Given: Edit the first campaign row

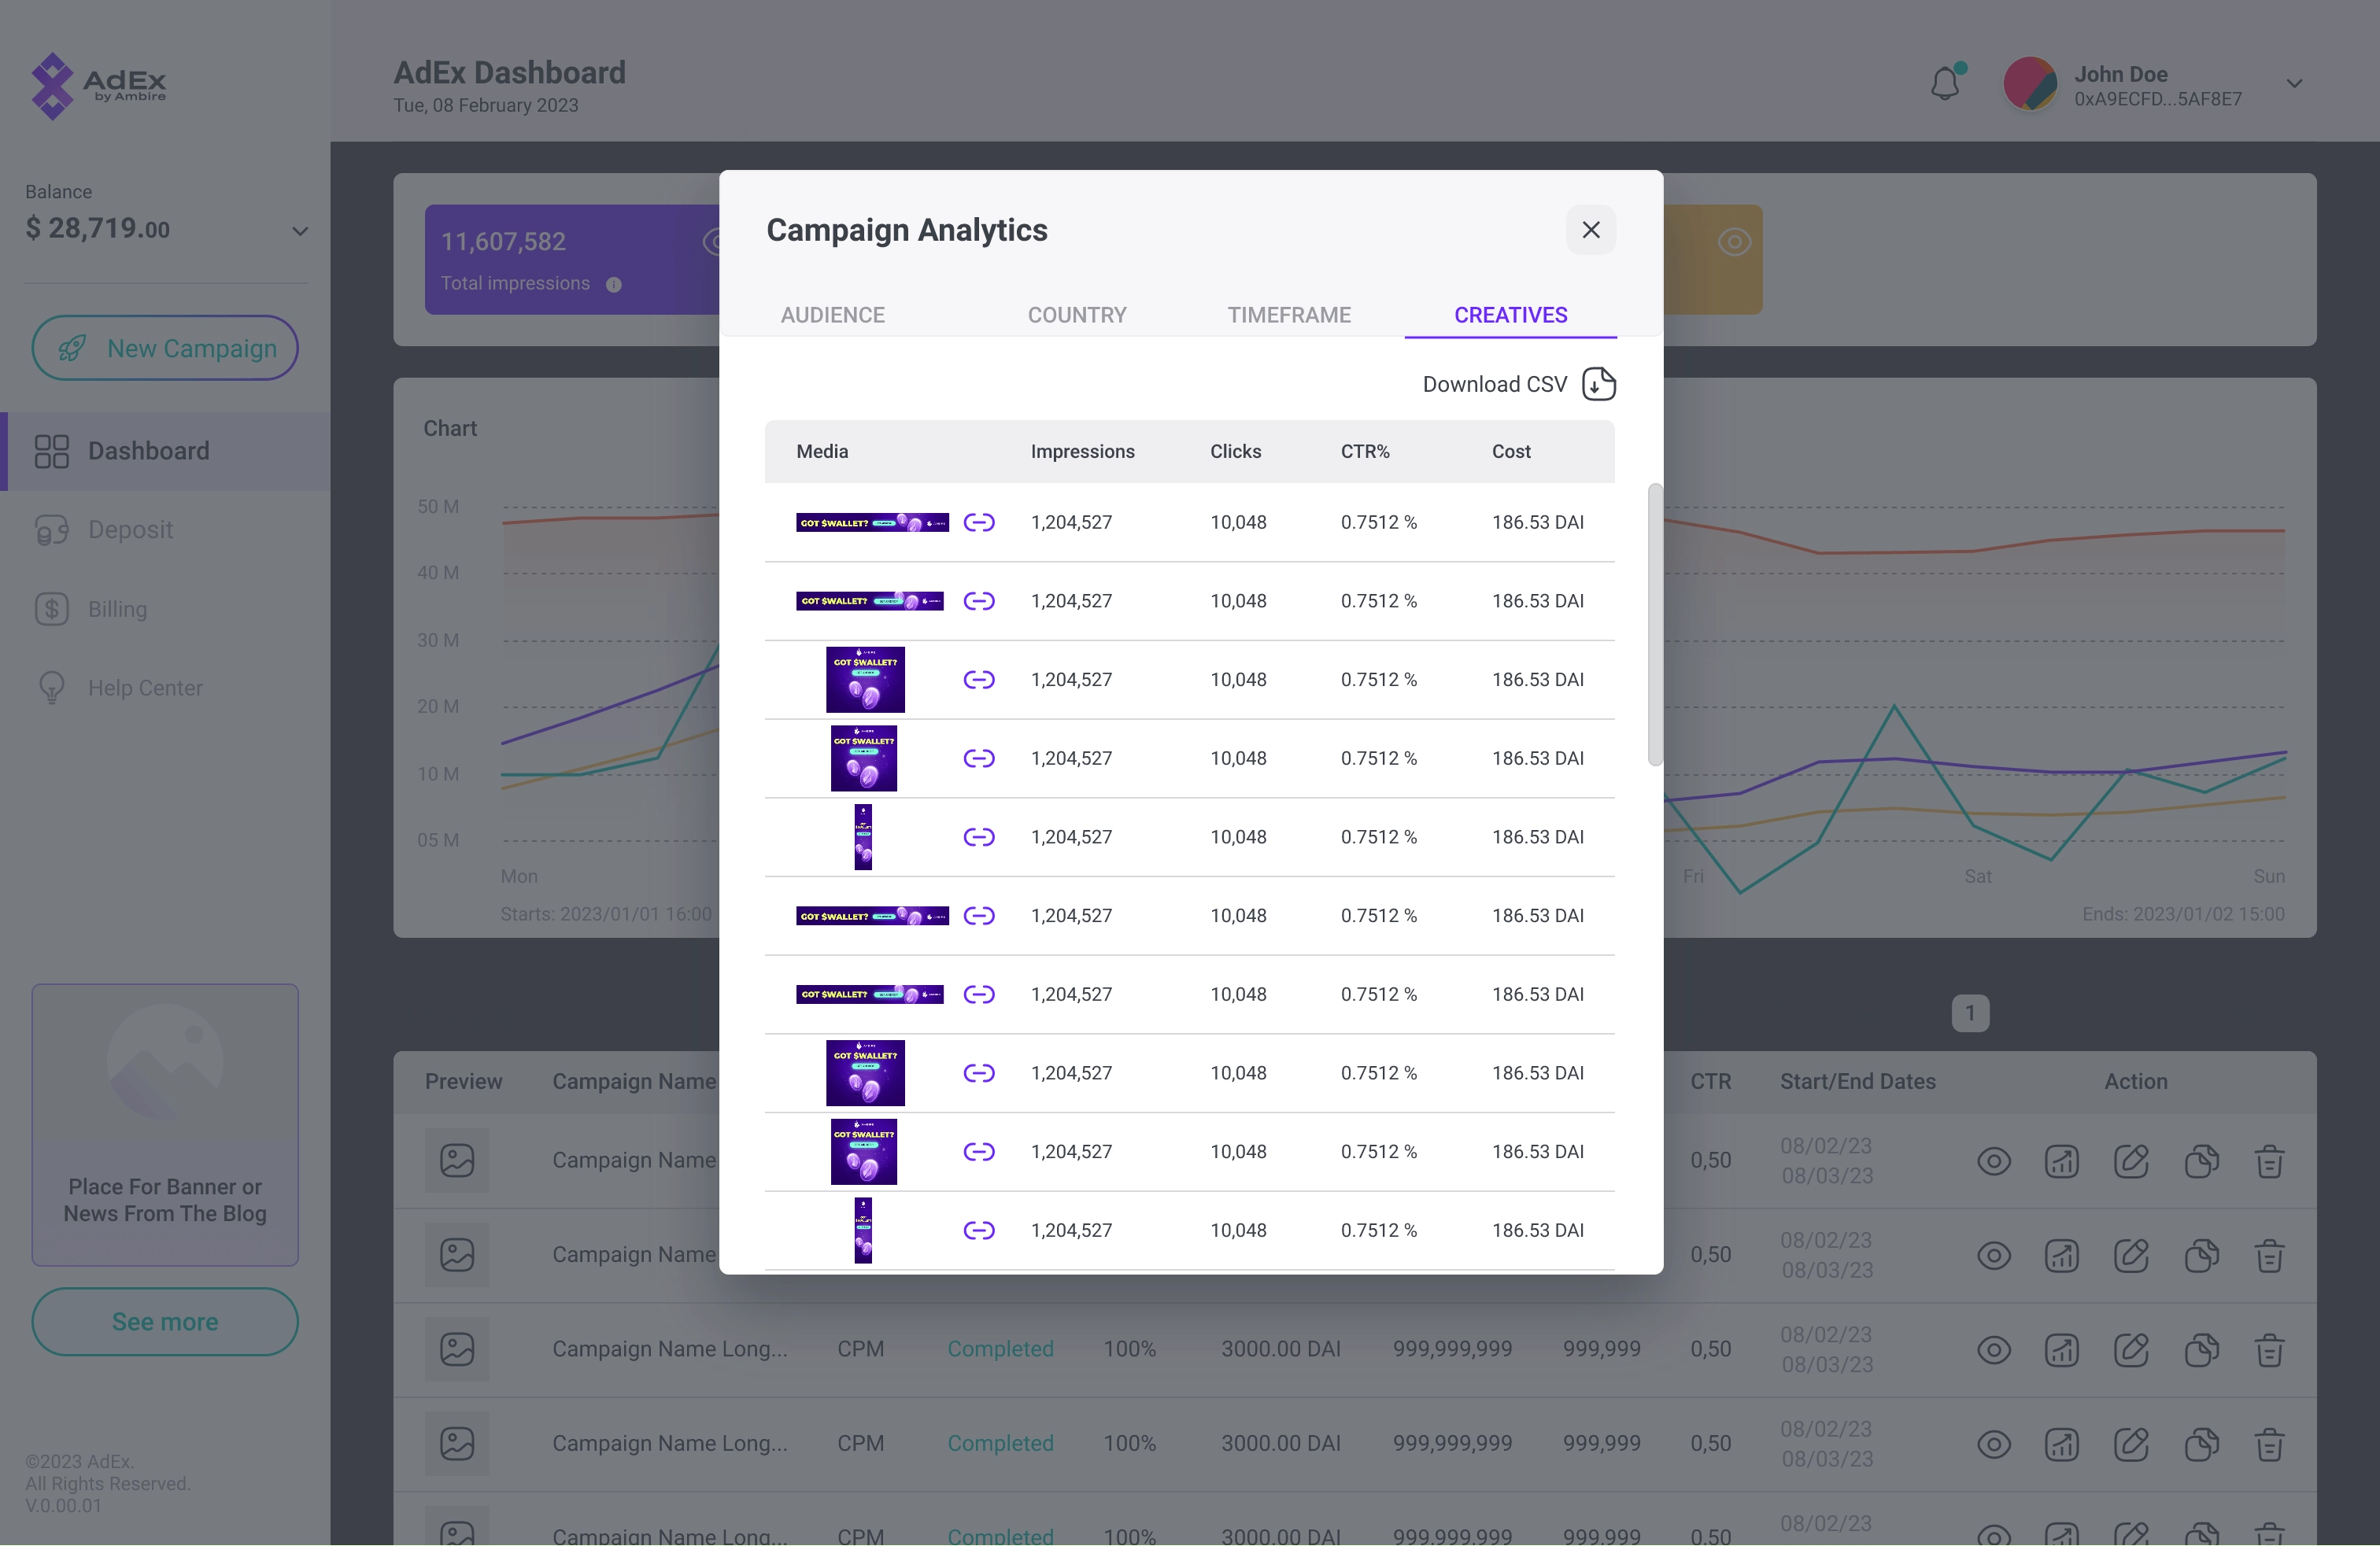Looking at the screenshot, I should (2131, 1161).
